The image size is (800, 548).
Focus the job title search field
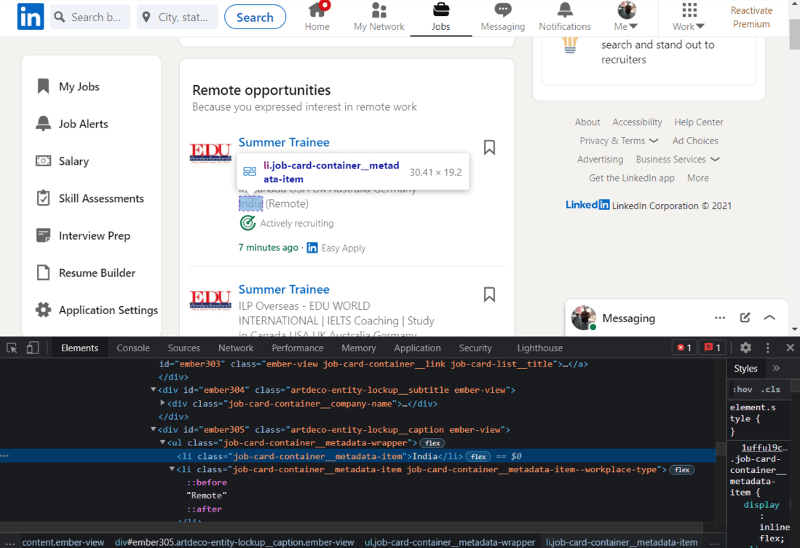pos(90,17)
